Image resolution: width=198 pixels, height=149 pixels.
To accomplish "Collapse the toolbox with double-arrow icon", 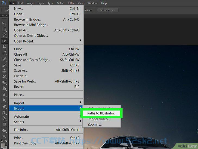I will (3, 16).
